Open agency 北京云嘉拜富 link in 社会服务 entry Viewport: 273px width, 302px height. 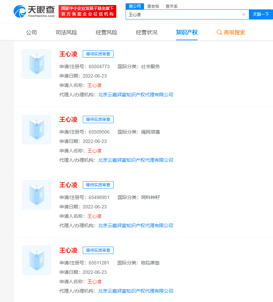pyautogui.click(x=136, y=95)
